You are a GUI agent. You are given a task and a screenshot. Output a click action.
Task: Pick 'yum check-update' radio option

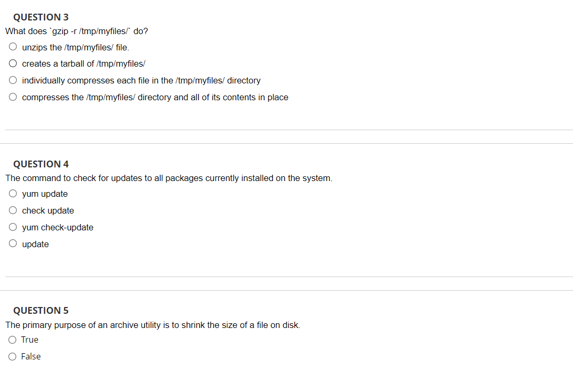[13, 227]
